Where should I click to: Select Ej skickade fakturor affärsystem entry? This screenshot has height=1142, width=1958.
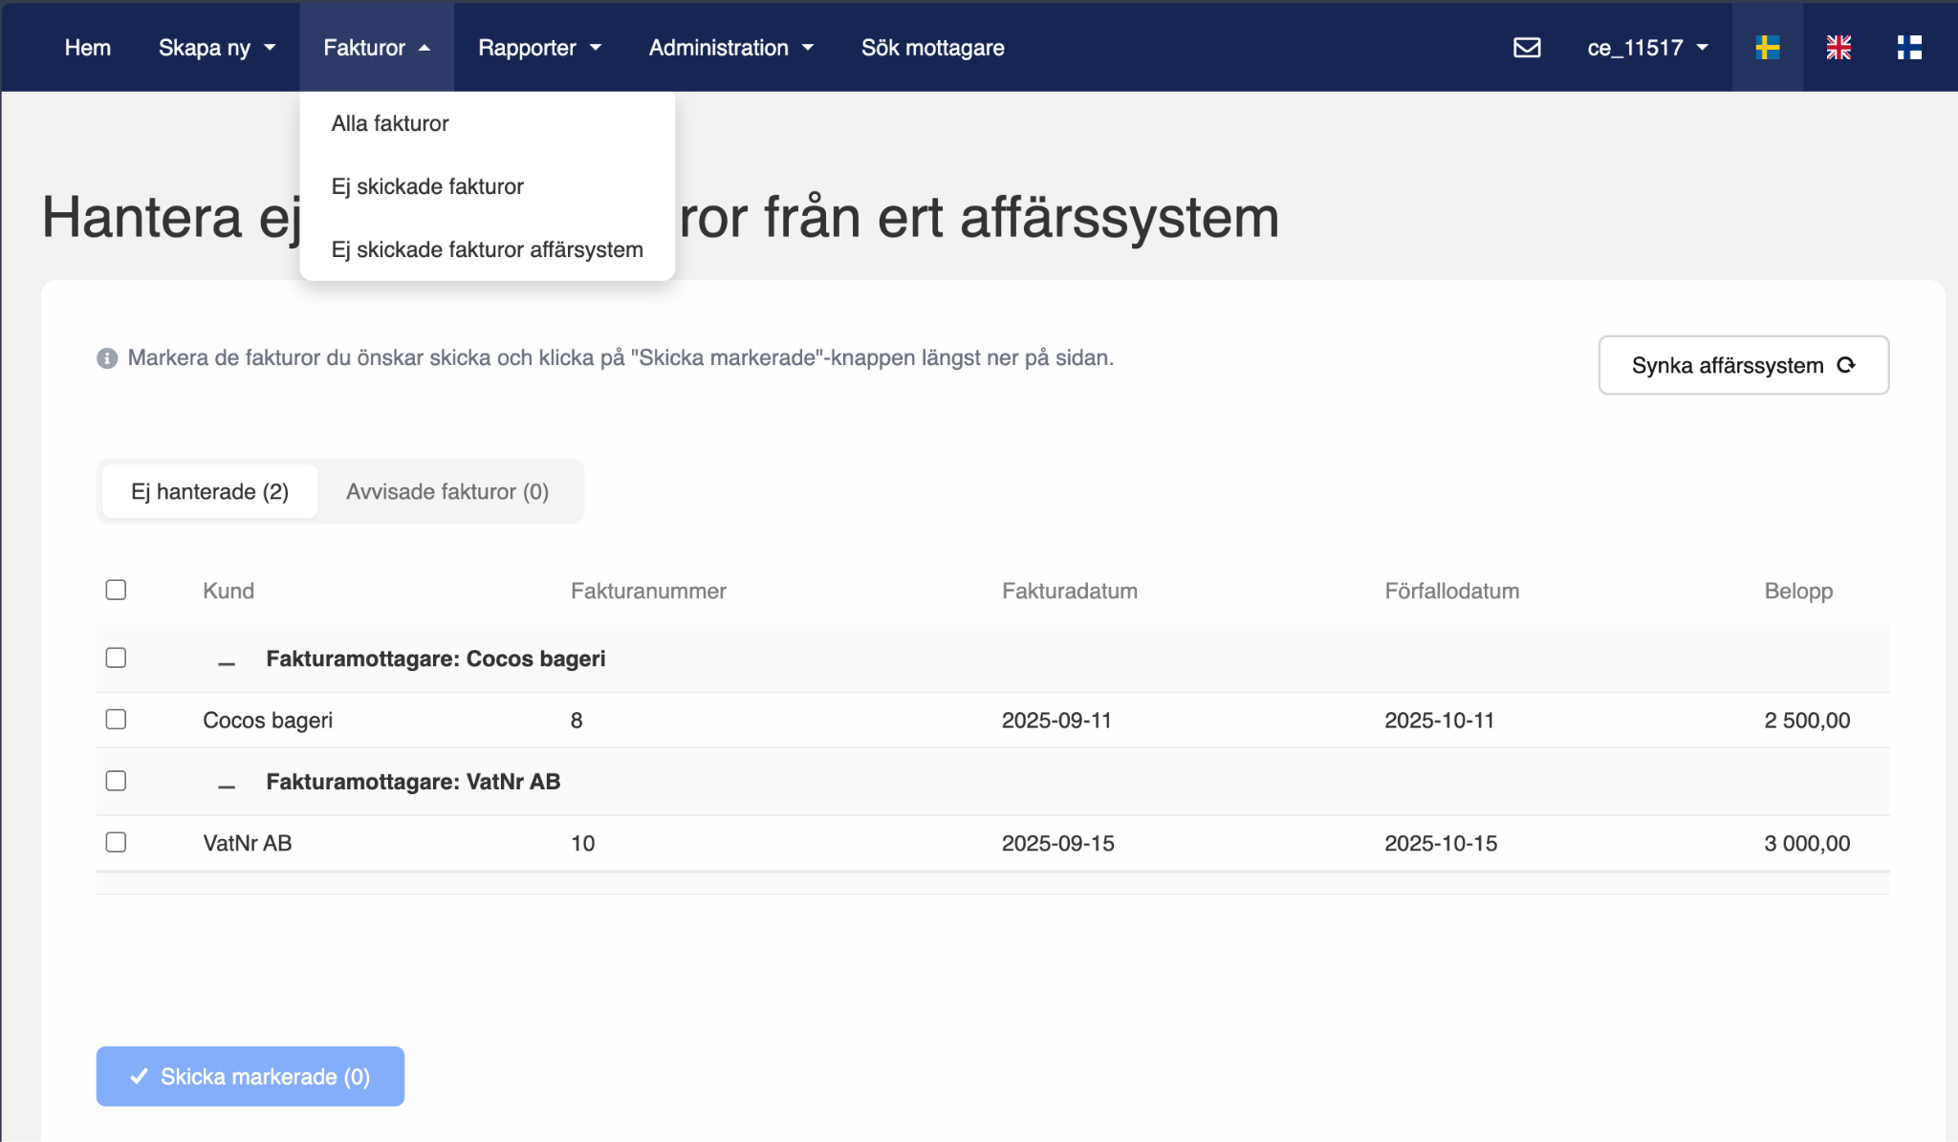(x=487, y=249)
